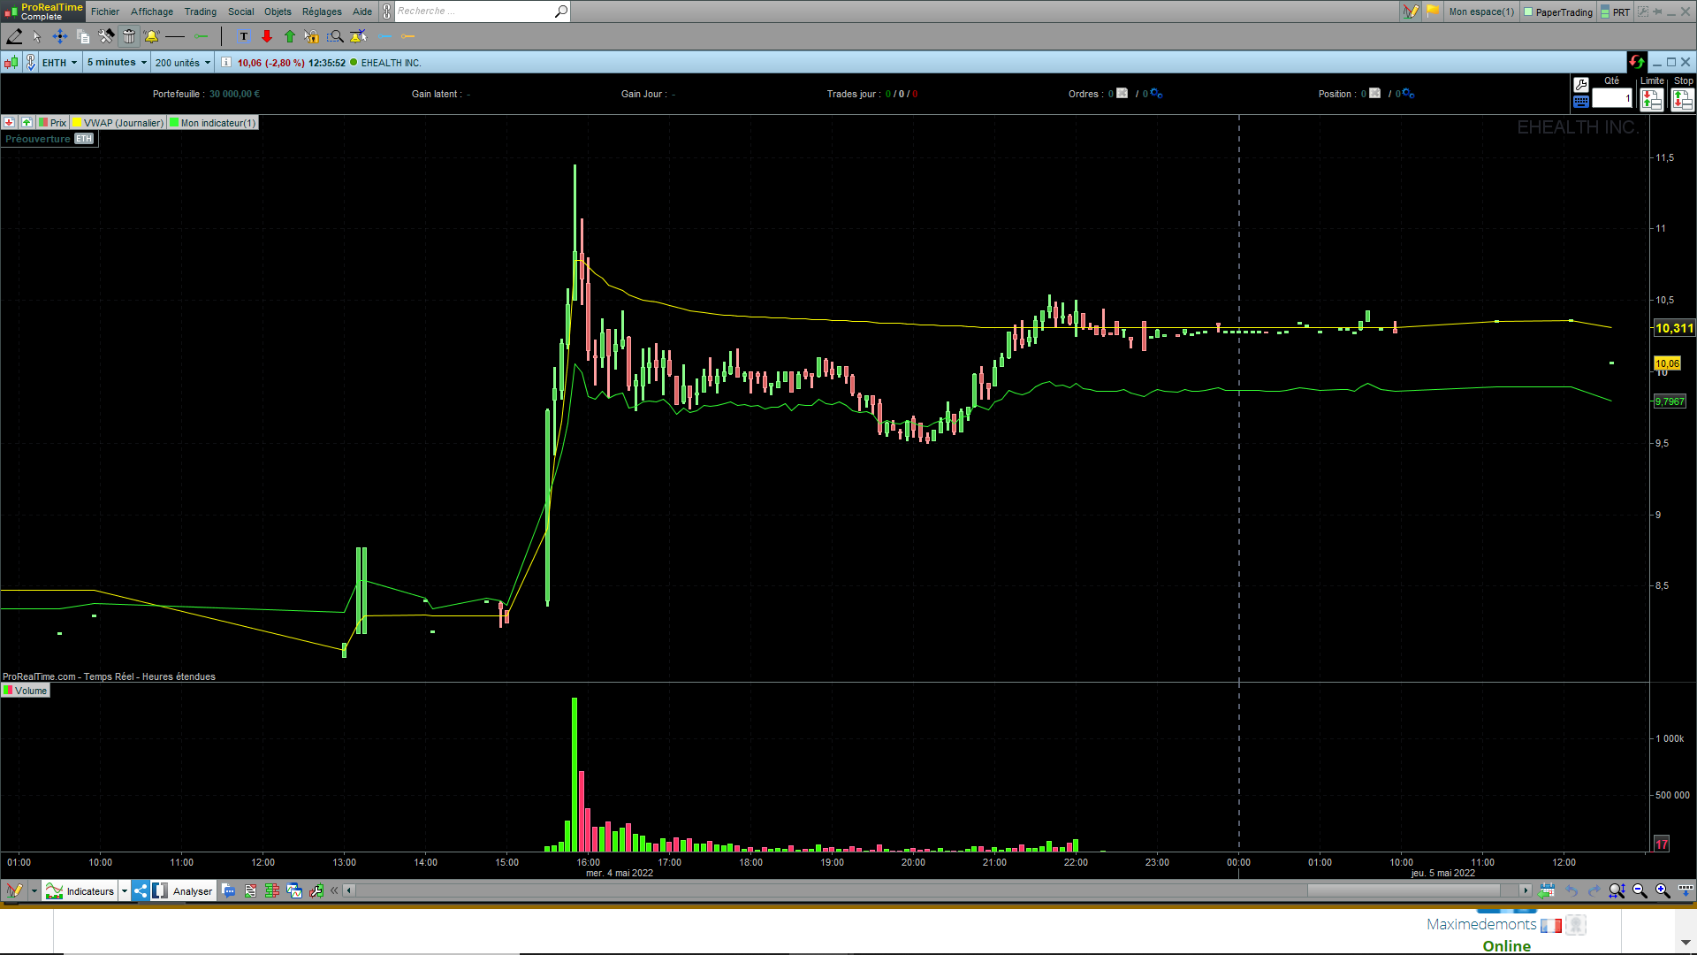Select the text annotation T tool
This screenshot has height=955, width=1697.
(243, 36)
